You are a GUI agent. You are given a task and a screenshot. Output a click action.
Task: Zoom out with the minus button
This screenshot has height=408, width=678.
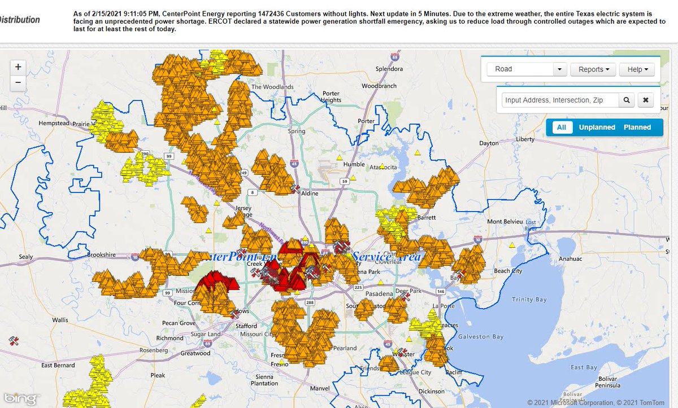pyautogui.click(x=18, y=82)
